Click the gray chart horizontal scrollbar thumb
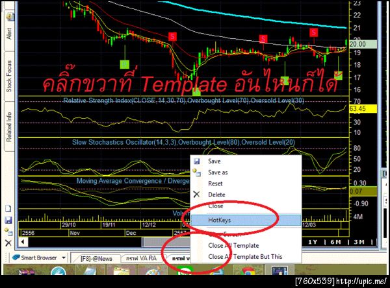This screenshot has height=288, width=390. [166, 242]
